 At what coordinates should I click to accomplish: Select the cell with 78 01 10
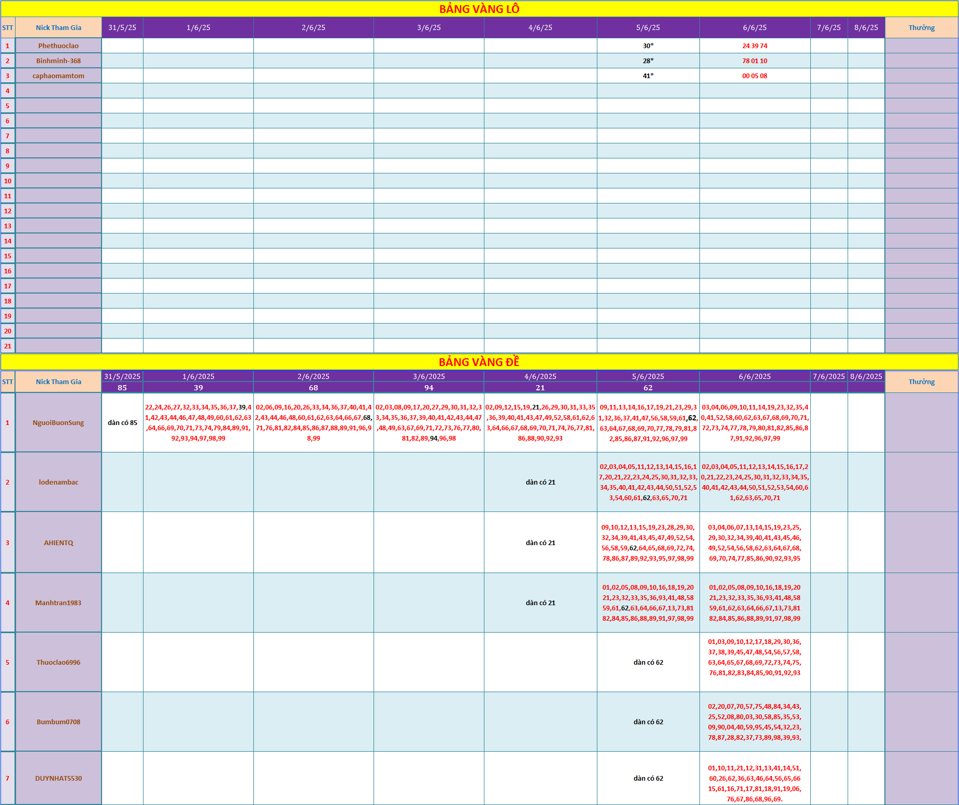755,61
